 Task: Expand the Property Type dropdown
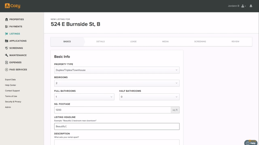coord(117,70)
